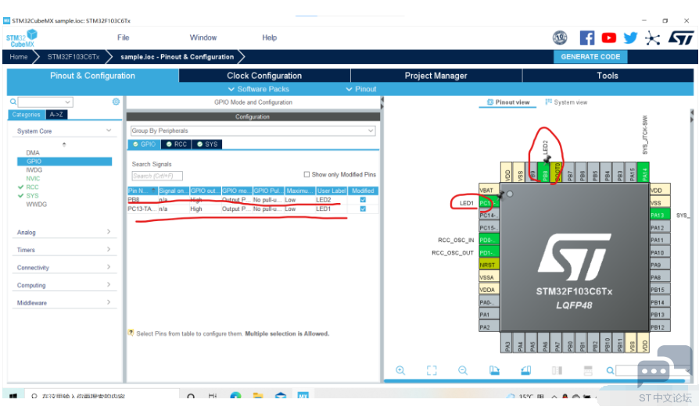Fit the chip to the view
699x410 pixels.
pos(432,370)
